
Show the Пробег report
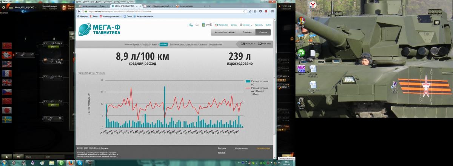(136, 44)
